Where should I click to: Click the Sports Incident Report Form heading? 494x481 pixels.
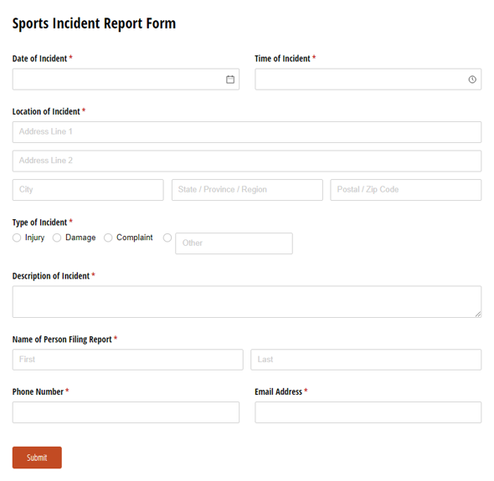tap(94, 23)
